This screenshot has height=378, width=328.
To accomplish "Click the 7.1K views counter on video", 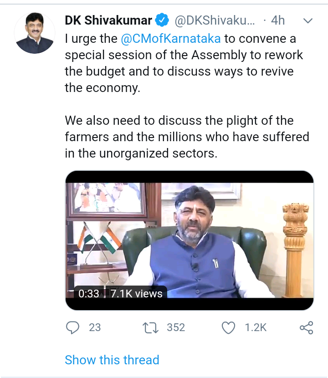I will pos(136,293).
